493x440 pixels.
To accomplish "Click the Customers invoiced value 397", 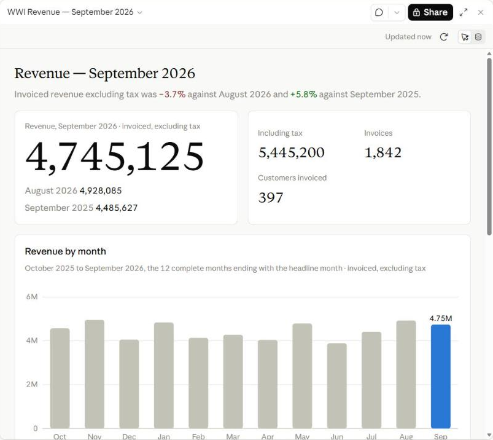I will pyautogui.click(x=271, y=198).
